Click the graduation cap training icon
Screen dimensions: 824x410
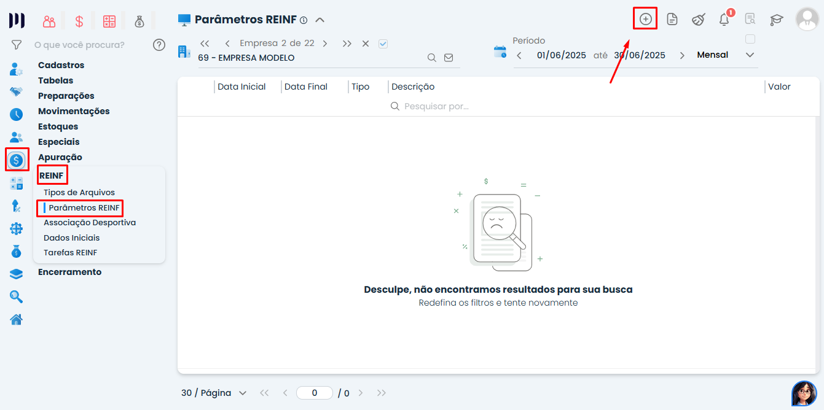[x=777, y=20]
